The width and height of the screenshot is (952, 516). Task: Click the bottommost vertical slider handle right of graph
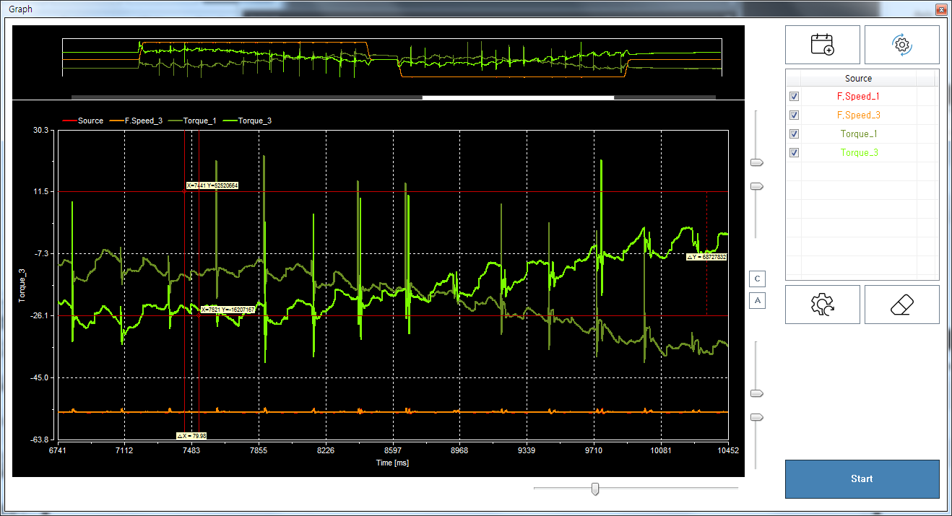click(757, 417)
